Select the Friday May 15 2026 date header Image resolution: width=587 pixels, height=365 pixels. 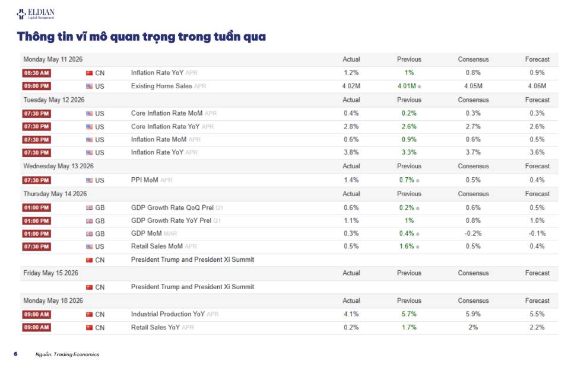click(x=50, y=273)
